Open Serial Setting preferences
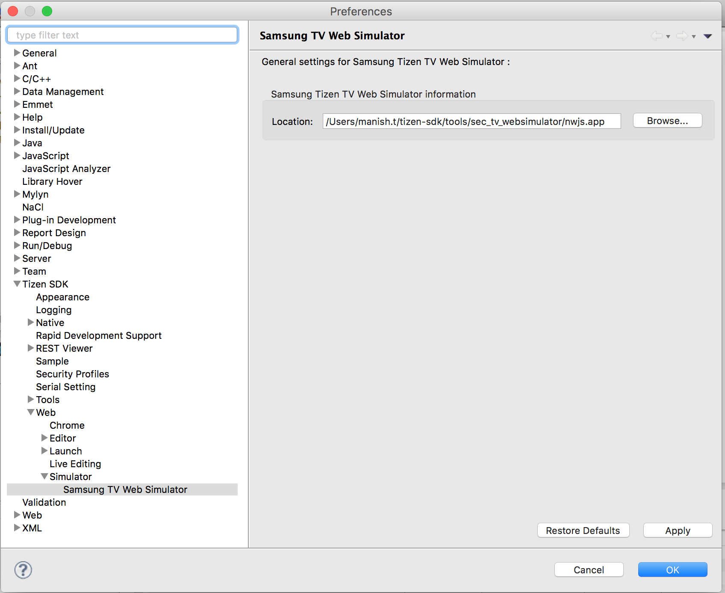725x593 pixels. coord(66,387)
